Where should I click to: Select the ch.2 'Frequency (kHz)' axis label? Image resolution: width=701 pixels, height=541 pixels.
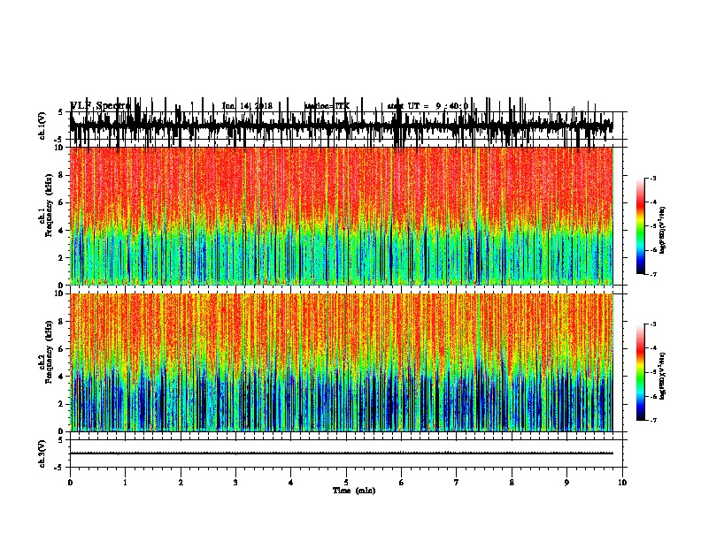49,352
